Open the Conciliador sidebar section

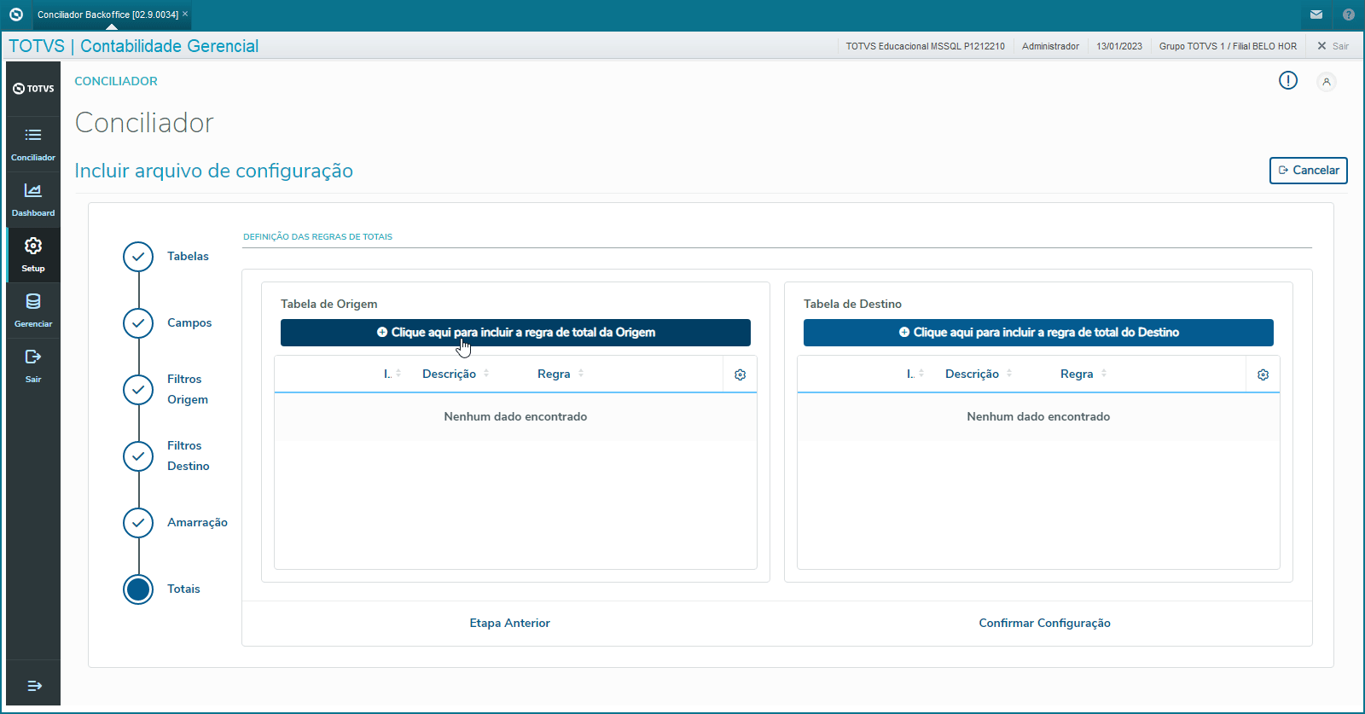33,144
